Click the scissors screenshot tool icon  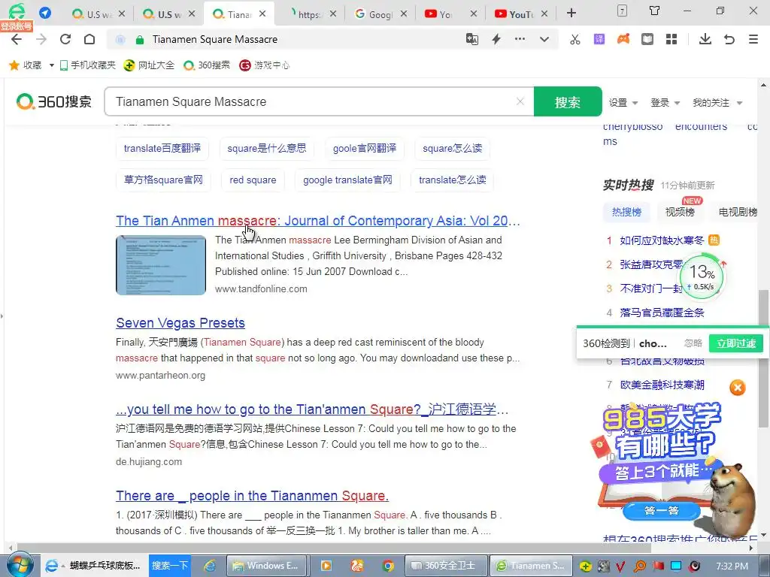pos(575,39)
